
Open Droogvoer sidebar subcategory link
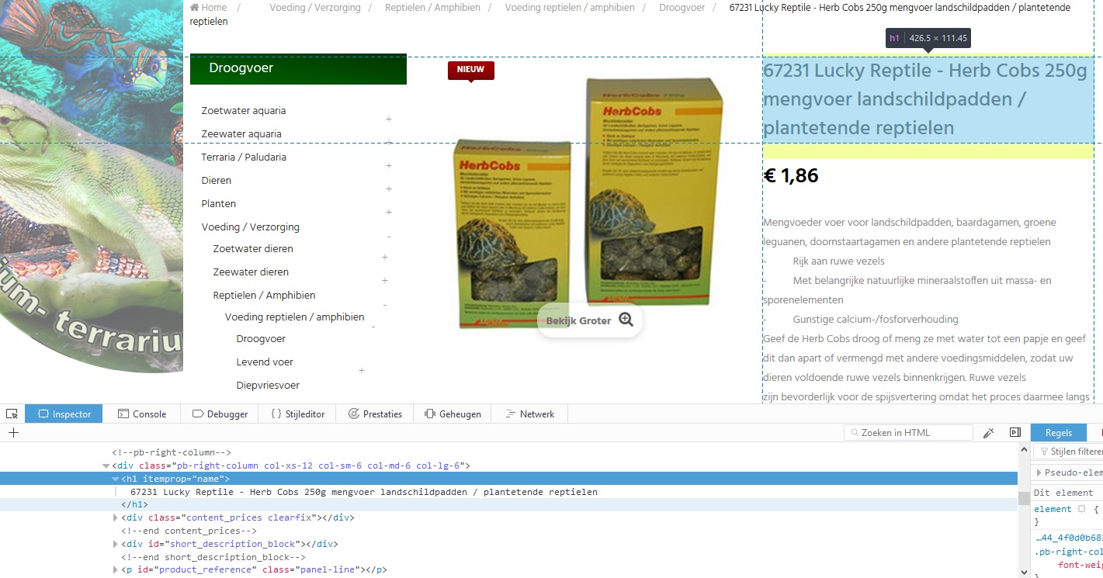(261, 339)
